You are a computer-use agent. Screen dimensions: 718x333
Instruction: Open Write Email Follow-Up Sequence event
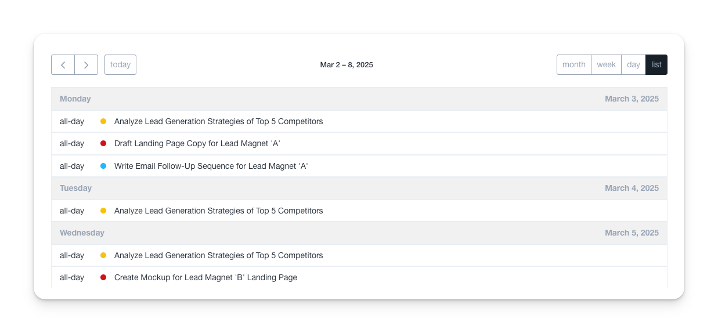(211, 166)
